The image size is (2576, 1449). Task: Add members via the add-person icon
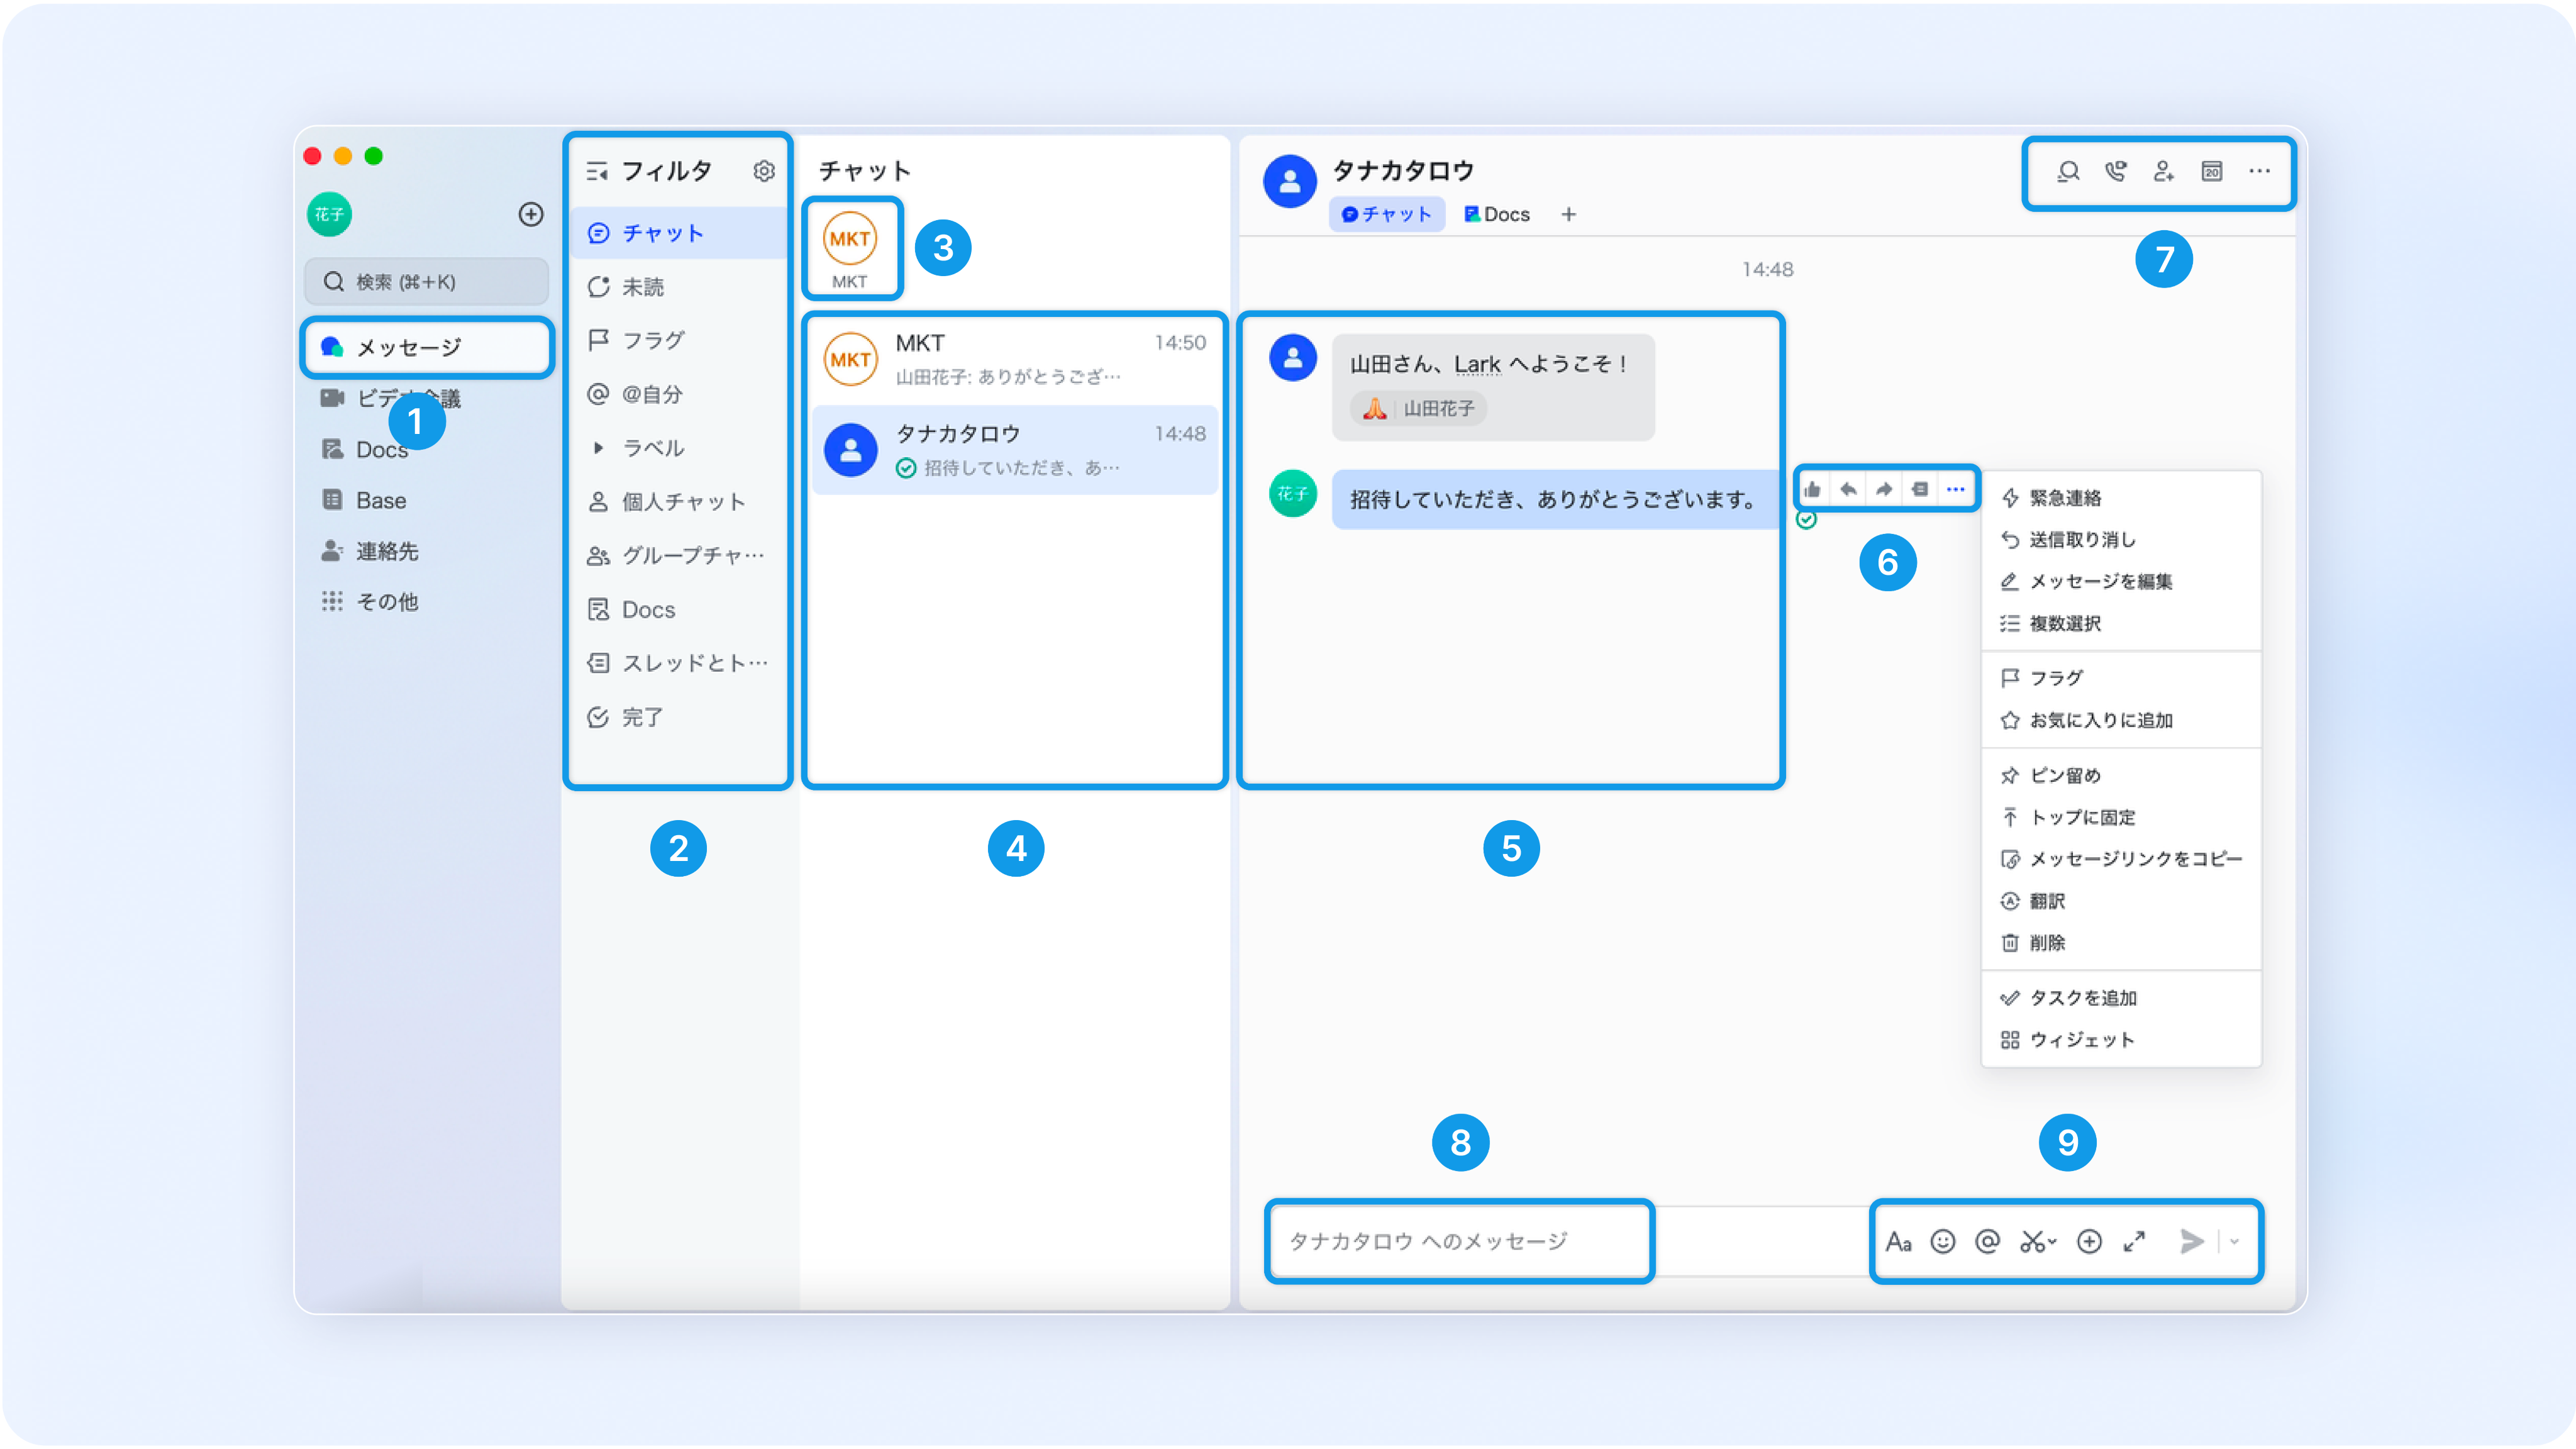[x=2163, y=173]
